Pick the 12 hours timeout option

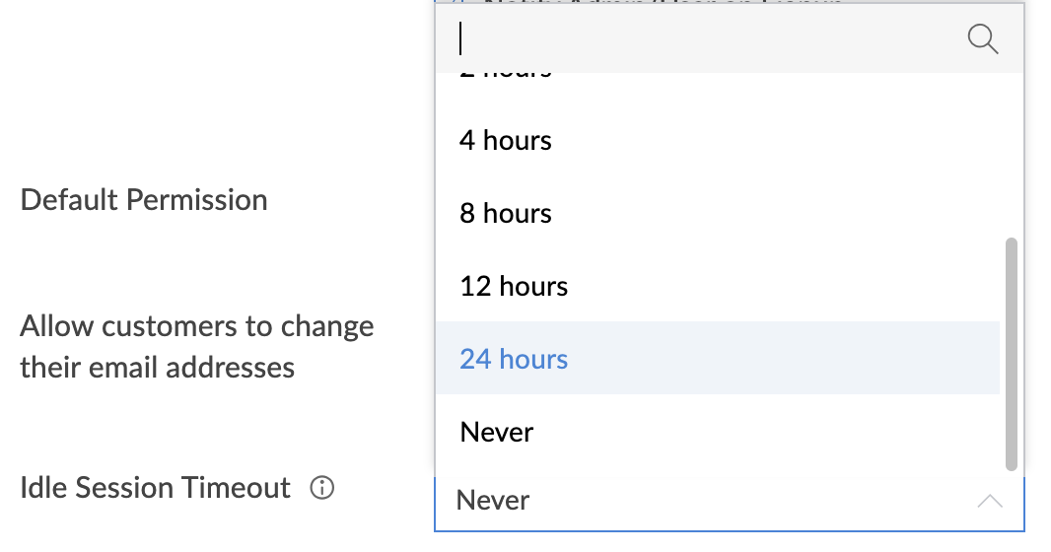coord(514,286)
